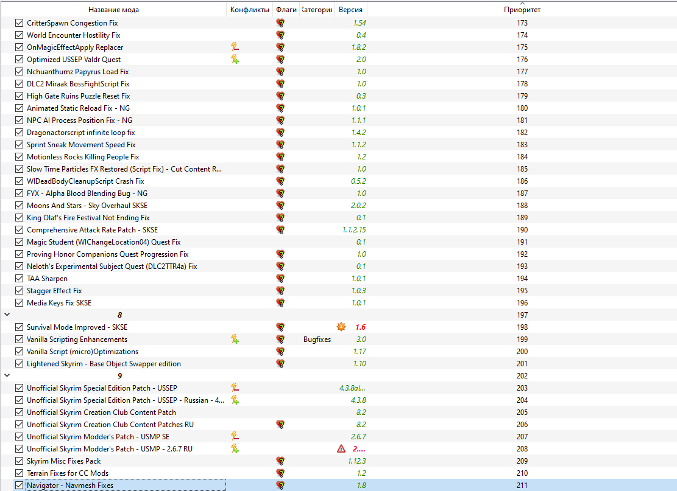Click the flag icon for Skyrim Misc Fixes Pack
This screenshot has width=677, height=491.
click(x=281, y=461)
